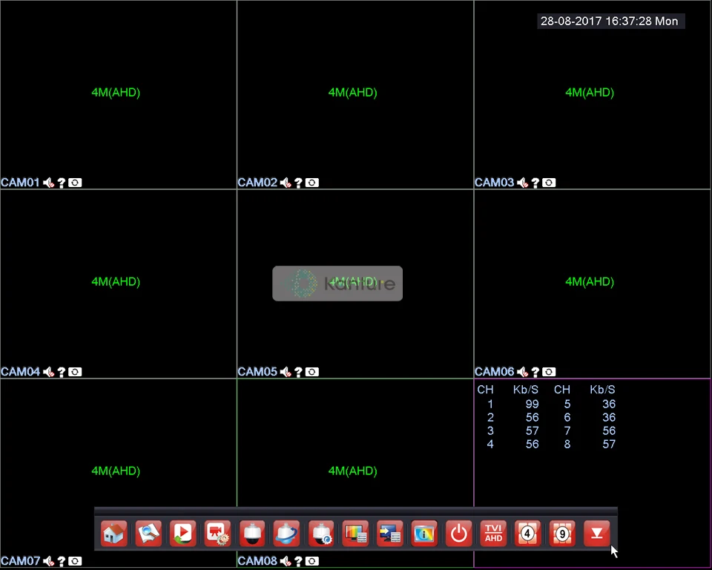This screenshot has width=712, height=570.
Task: Open PTZ dome settings gear icon
Action: pos(321,533)
